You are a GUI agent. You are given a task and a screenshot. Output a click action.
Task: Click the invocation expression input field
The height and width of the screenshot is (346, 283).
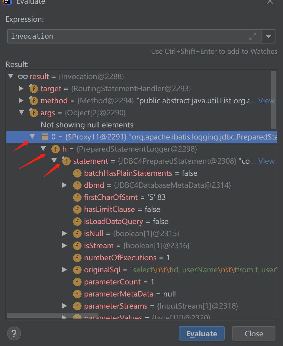[134, 36]
